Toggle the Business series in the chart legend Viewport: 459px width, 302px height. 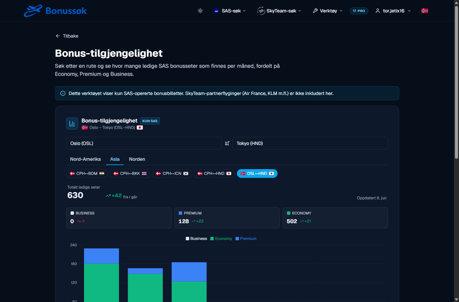pyautogui.click(x=196, y=239)
